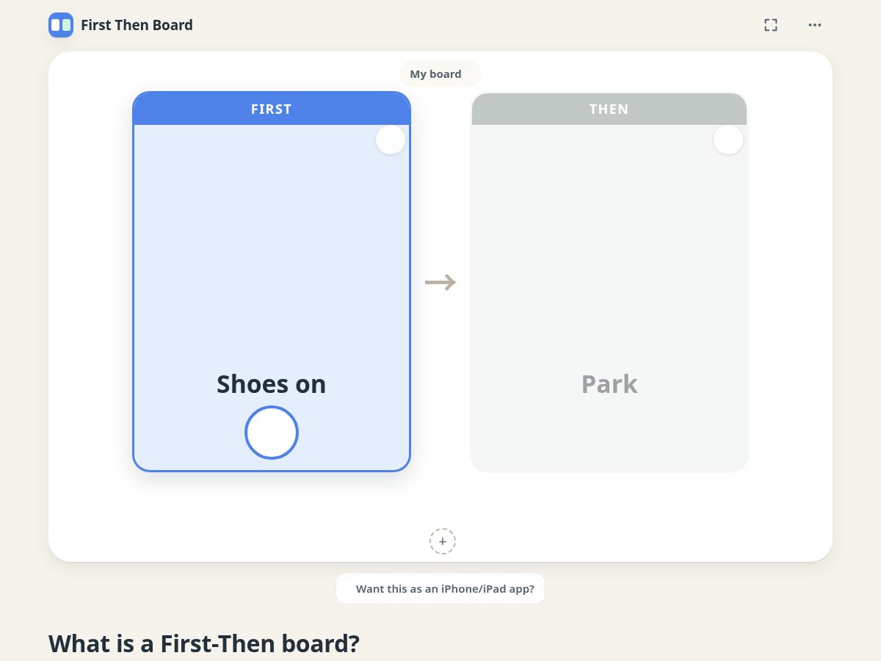Mark the Shoes on step as done
Image resolution: width=881 pixels, height=661 pixels.
click(272, 433)
